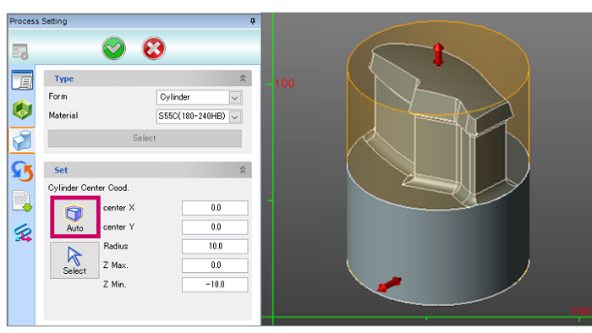Select the green model cube sidebar icon
Viewport: 592px width, 333px height.
[x=22, y=110]
